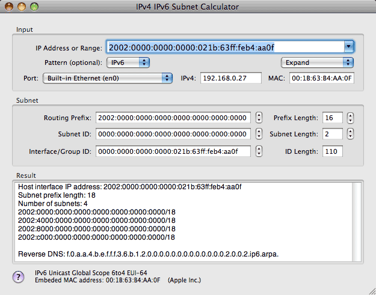Click the Host interface IP address line
376x295 pixels.
[x=130, y=187]
